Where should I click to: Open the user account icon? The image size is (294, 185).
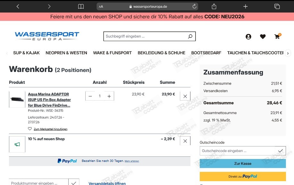(248, 37)
